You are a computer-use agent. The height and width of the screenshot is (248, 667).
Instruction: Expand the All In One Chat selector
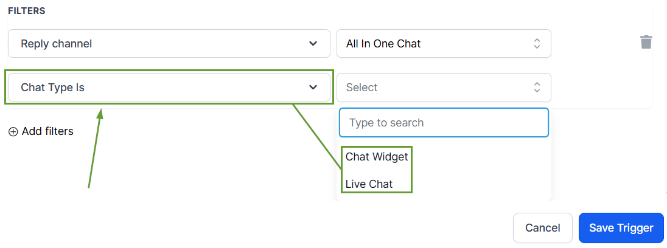(x=443, y=44)
